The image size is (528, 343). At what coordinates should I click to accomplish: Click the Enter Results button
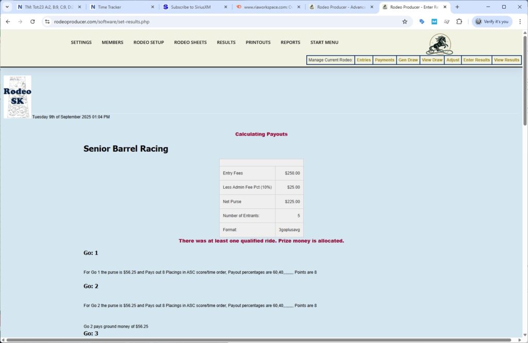click(476, 60)
